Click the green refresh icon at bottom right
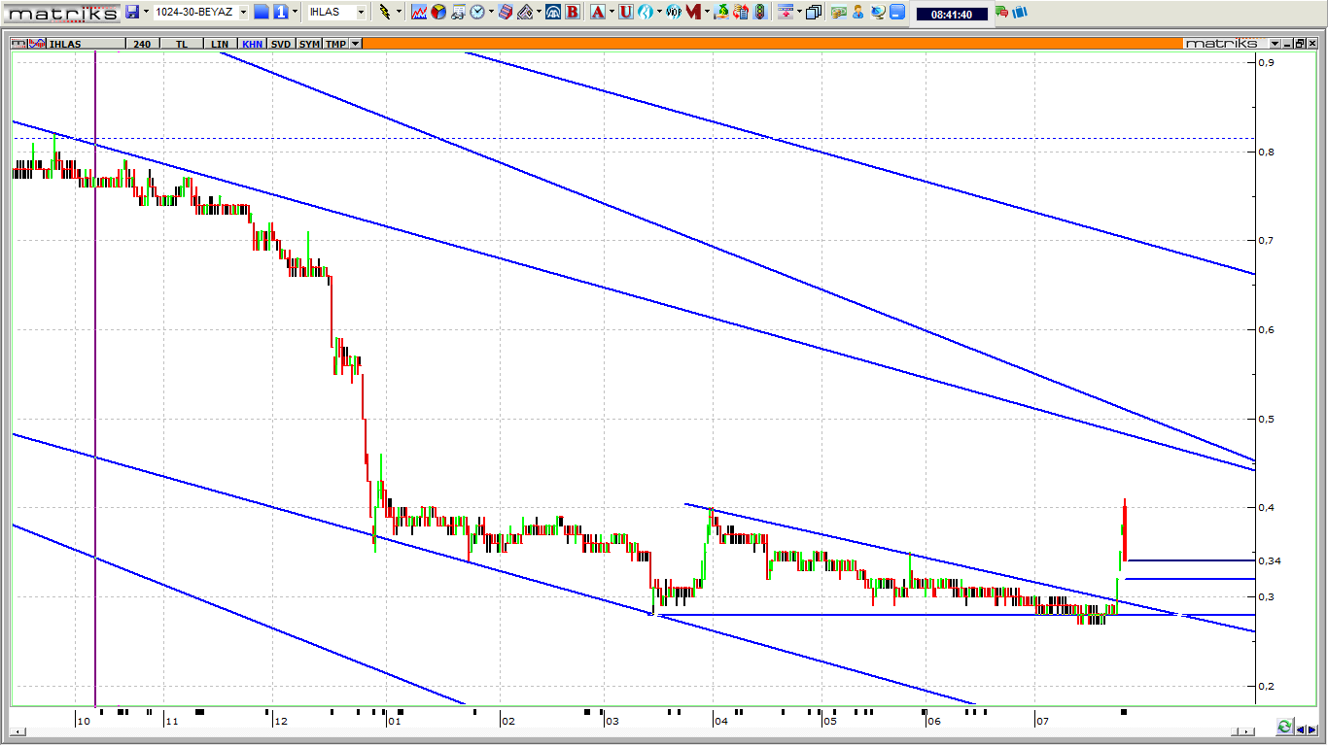 (x=1284, y=727)
